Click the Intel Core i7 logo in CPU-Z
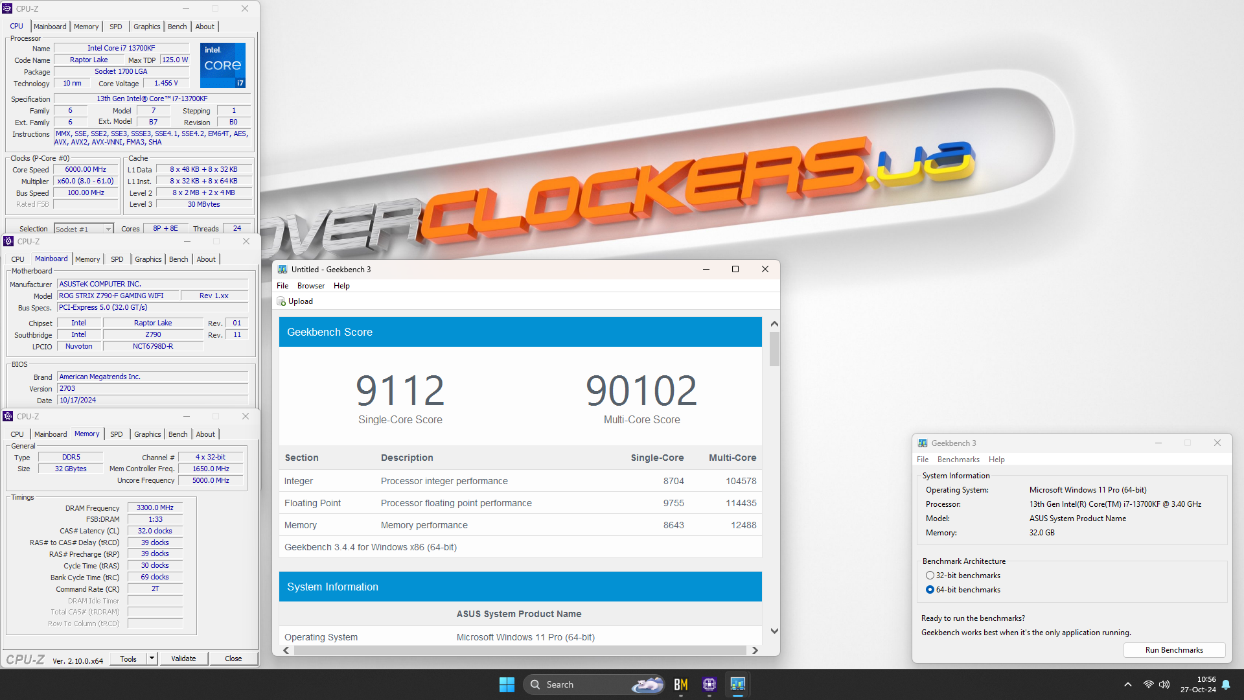 tap(223, 65)
